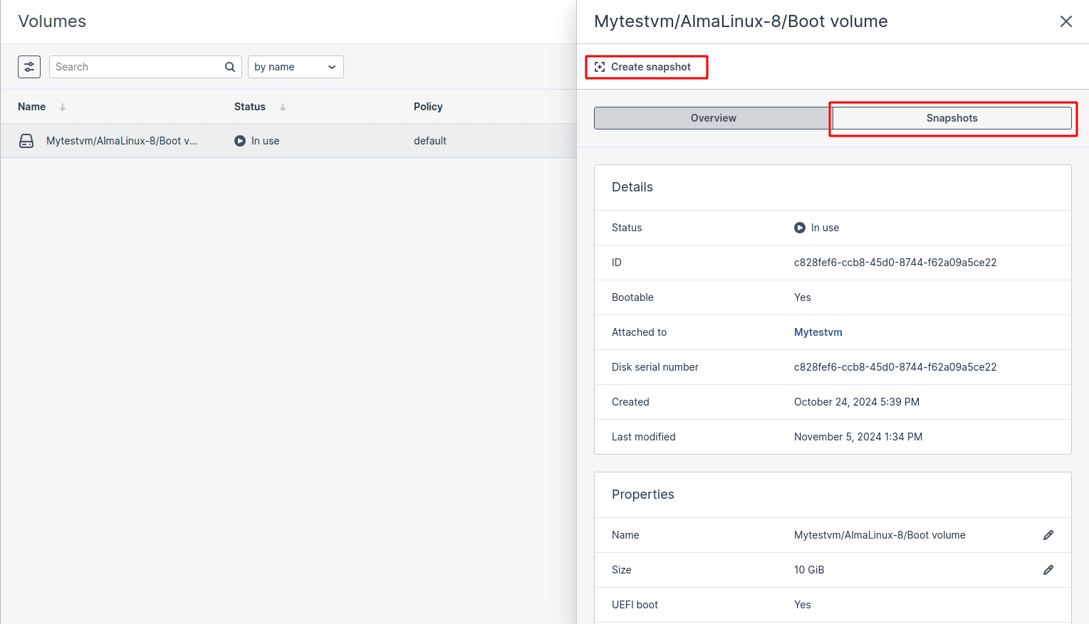Click the Create snapshot button
This screenshot has width=1089, height=624.
pos(645,67)
